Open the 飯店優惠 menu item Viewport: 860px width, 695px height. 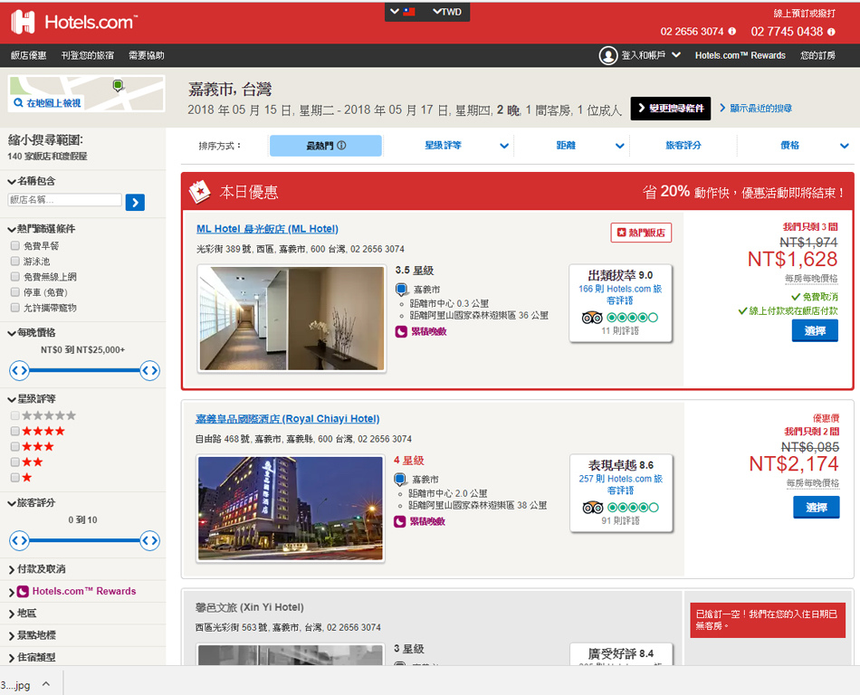[x=29, y=55]
